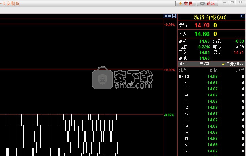Click the 价格 column header
This screenshot has width=246, height=156.
[213, 70]
